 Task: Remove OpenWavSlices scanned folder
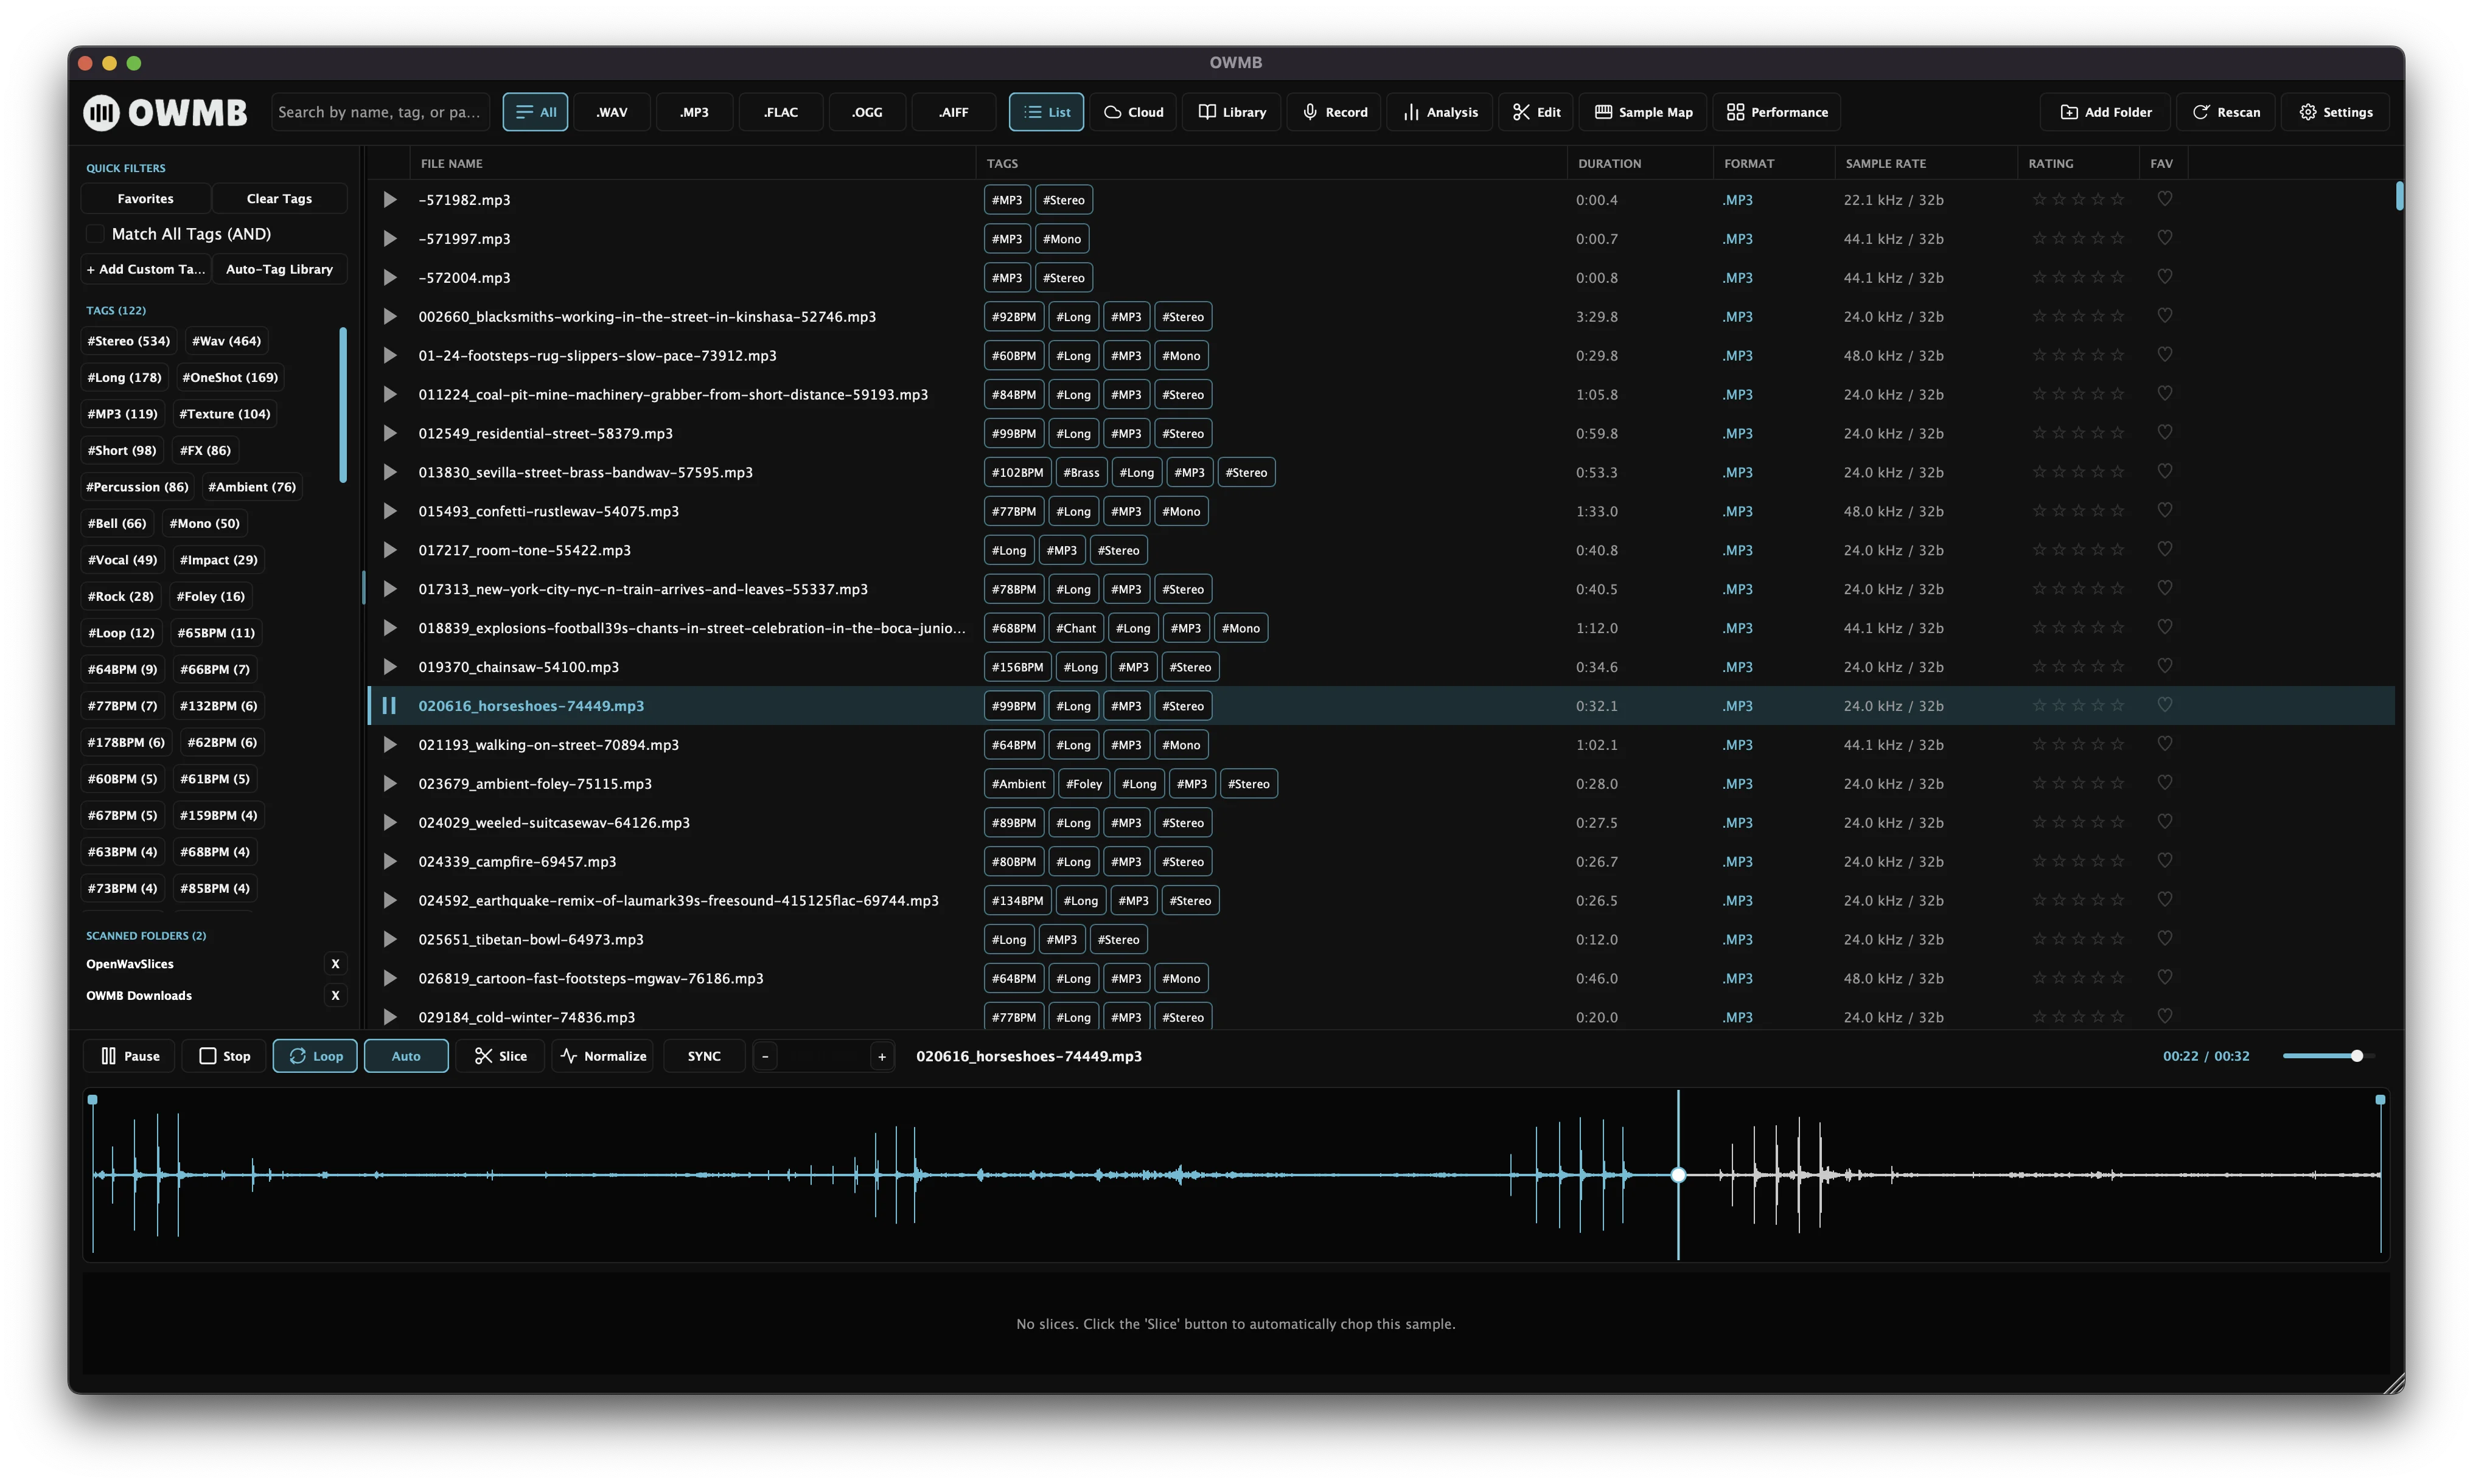335,964
